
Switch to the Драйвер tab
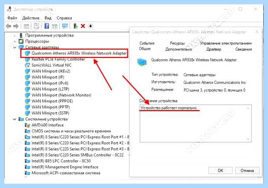tap(214, 49)
